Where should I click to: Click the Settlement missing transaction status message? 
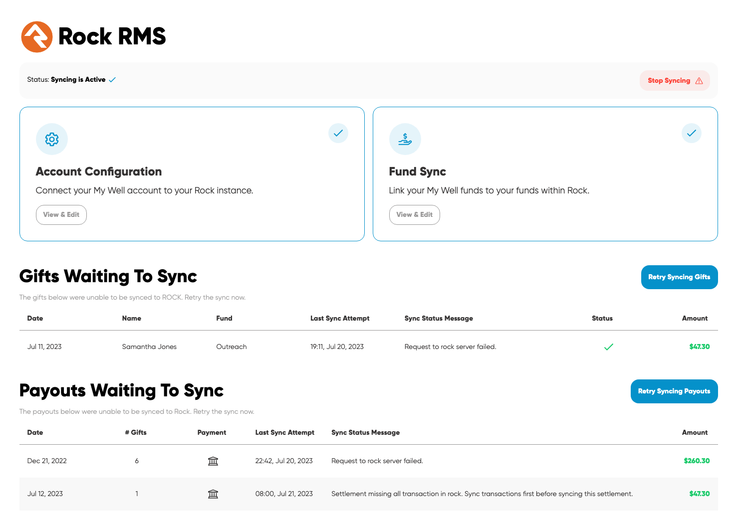point(482,494)
